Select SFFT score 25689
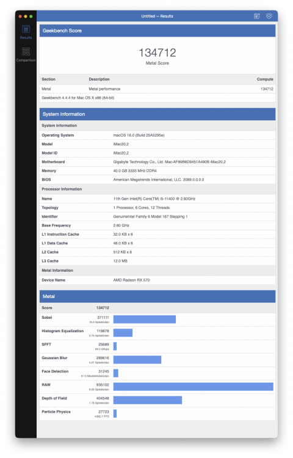 tap(104, 344)
